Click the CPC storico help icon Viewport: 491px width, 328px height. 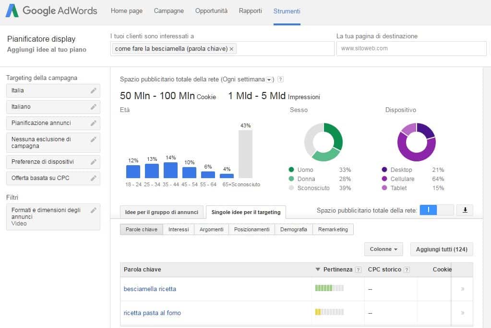406,269
